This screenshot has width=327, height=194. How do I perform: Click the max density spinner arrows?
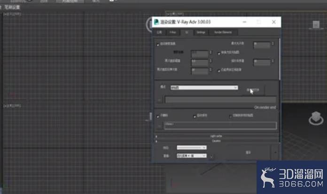210,61
